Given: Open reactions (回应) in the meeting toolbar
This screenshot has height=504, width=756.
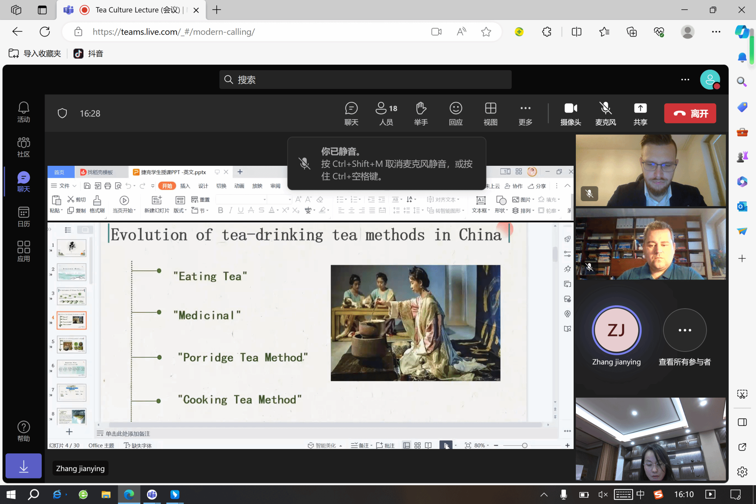Looking at the screenshot, I should pyautogui.click(x=456, y=113).
